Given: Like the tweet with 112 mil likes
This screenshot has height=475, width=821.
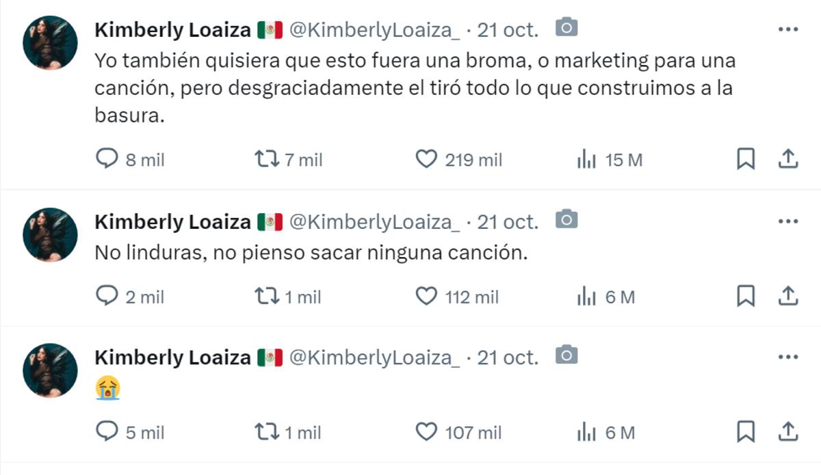Looking at the screenshot, I should tap(426, 297).
